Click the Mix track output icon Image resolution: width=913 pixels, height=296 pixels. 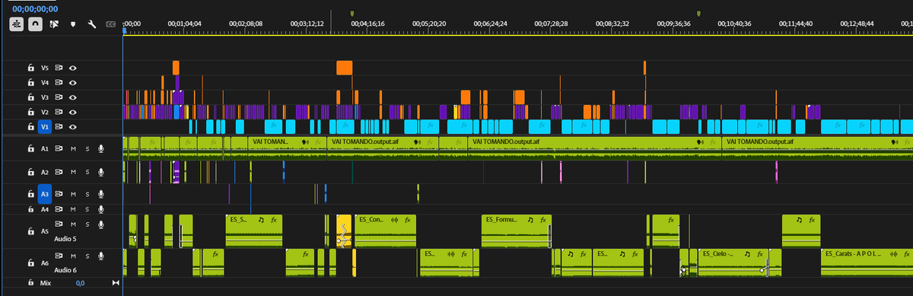[x=116, y=282]
